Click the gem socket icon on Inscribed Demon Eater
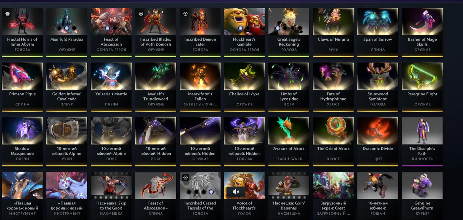Viewport: 463px width, 220px height. coord(186,14)
